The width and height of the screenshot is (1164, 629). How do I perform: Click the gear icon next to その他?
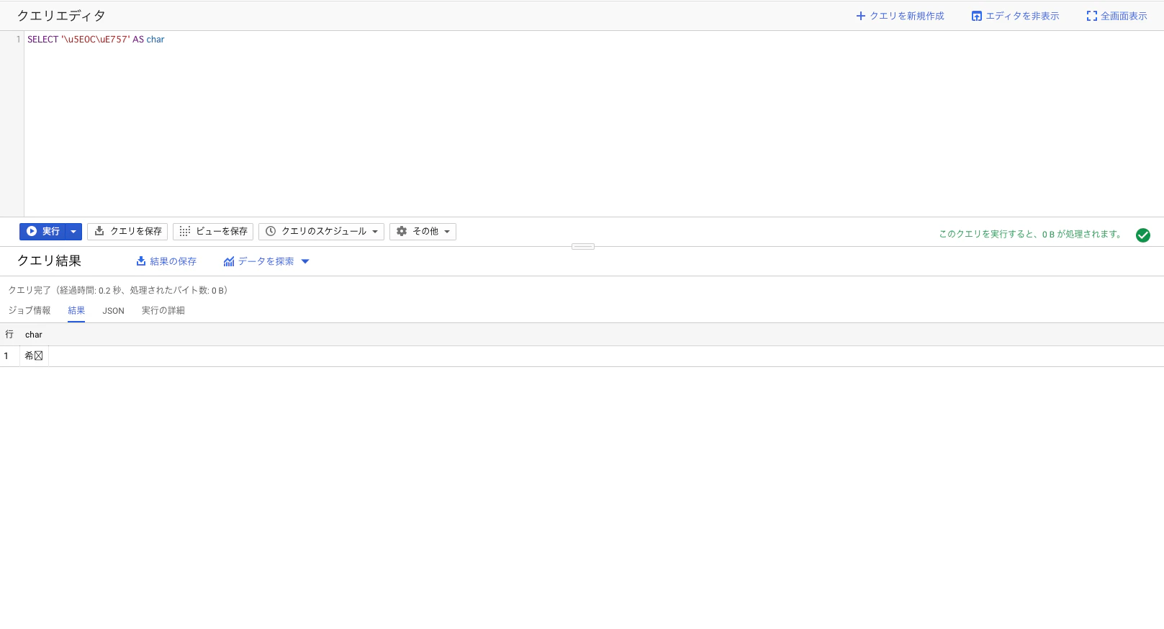click(x=402, y=231)
